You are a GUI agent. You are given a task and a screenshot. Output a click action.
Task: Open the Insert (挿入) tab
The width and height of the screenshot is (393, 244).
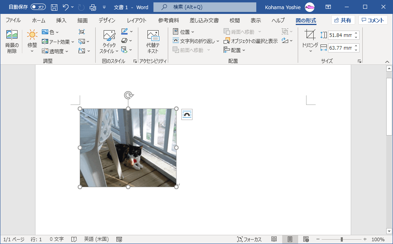[61, 21]
